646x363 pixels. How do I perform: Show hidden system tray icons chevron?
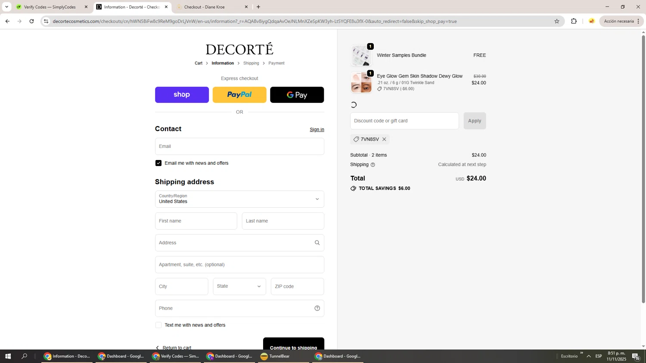tap(589, 356)
